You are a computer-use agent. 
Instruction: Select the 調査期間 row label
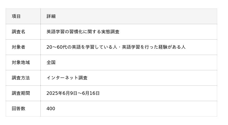(21, 93)
